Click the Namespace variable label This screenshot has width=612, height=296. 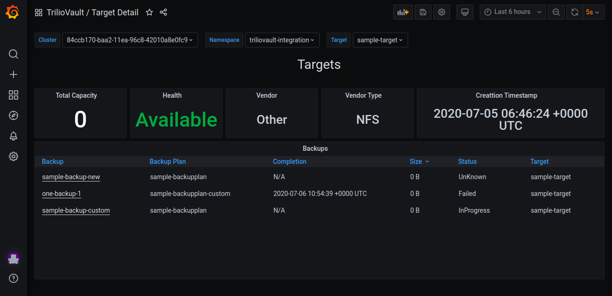click(224, 40)
